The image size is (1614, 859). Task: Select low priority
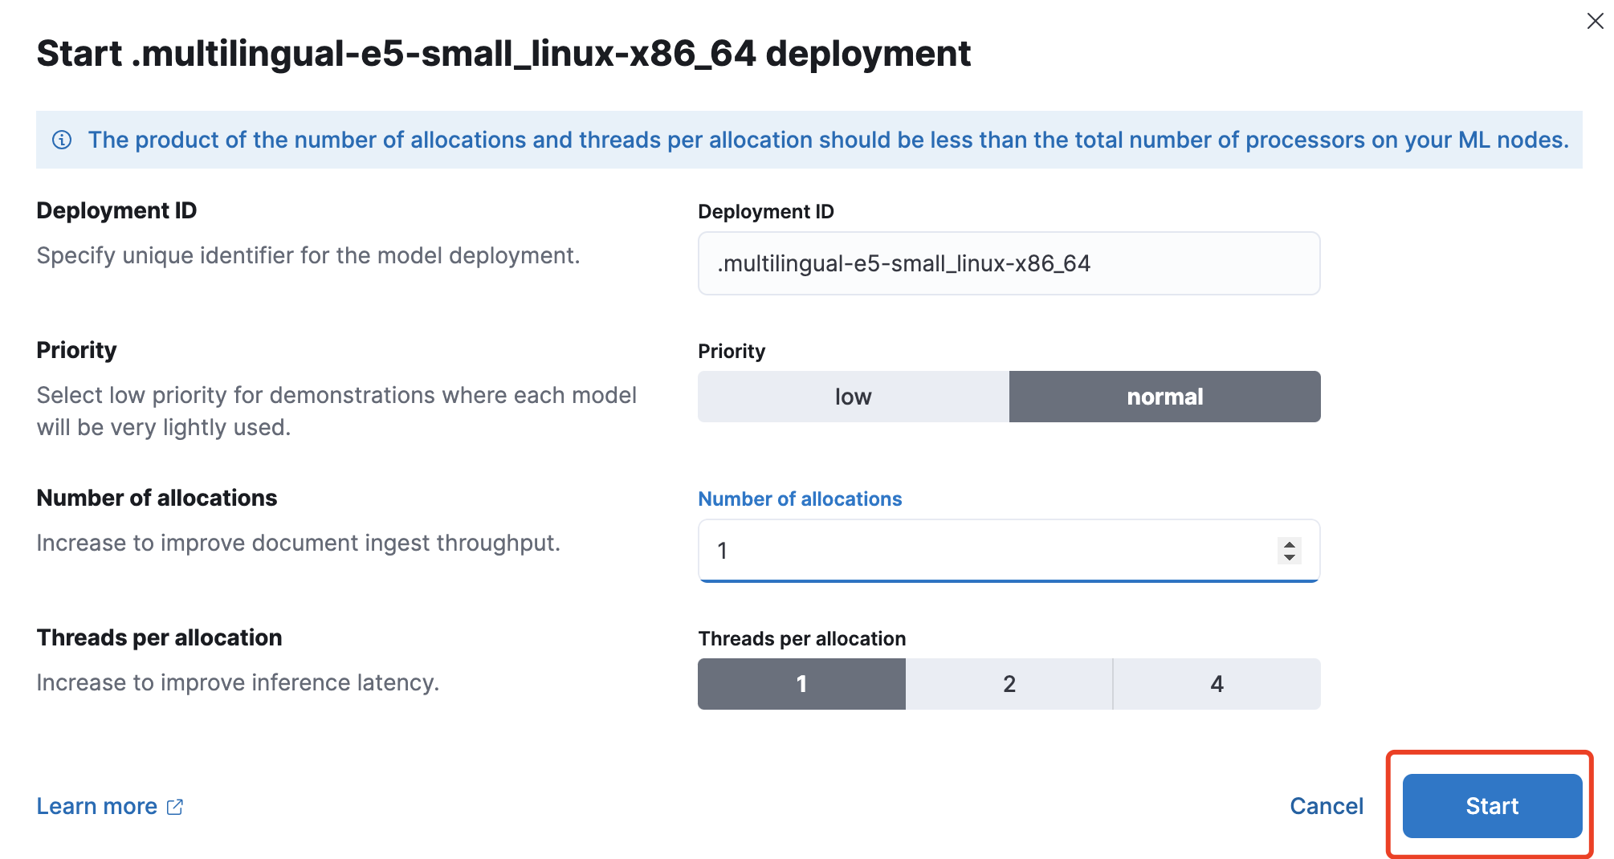853,397
